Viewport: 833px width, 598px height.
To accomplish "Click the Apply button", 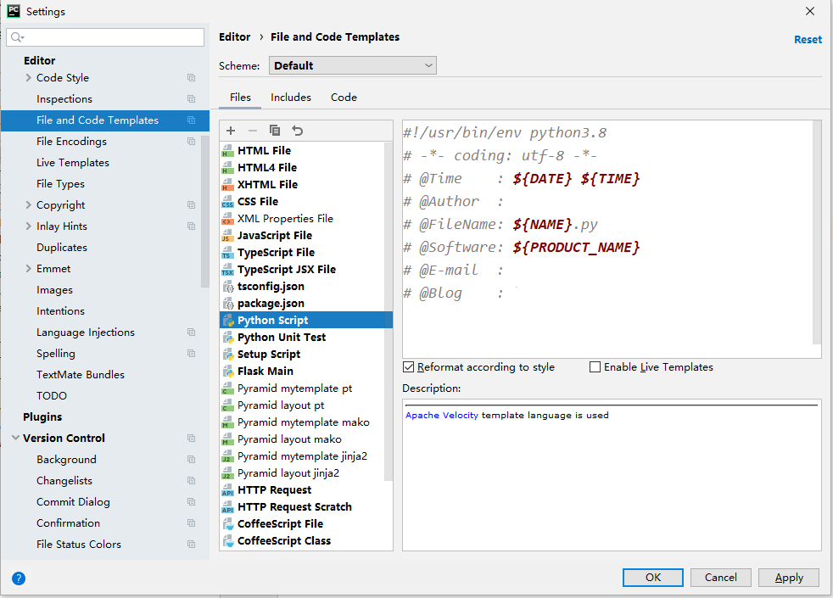I will point(789,578).
